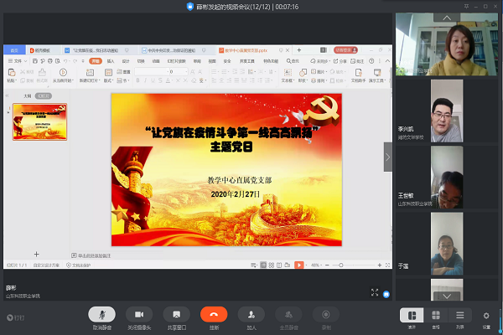Open the 新建幻灯片 new slide dropdown
This screenshot has height=335, width=503.
(91, 75)
